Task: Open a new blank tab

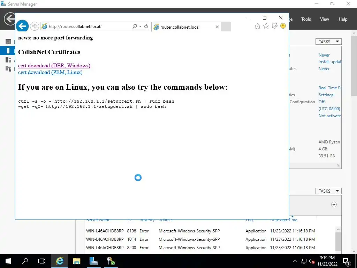Action: (226, 27)
